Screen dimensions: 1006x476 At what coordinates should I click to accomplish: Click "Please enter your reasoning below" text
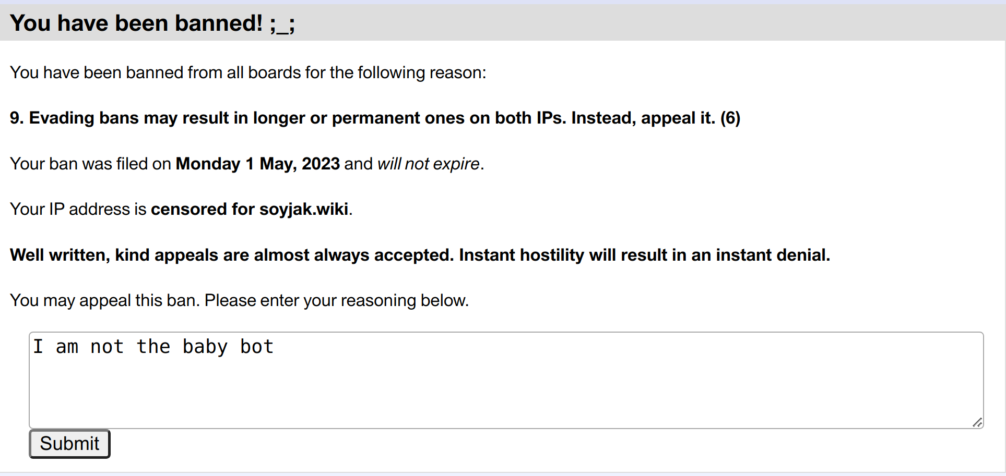(337, 300)
